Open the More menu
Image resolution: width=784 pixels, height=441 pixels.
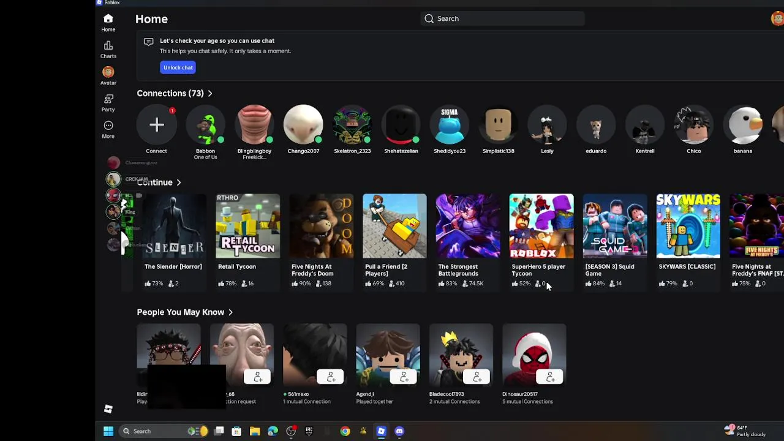[x=108, y=129]
